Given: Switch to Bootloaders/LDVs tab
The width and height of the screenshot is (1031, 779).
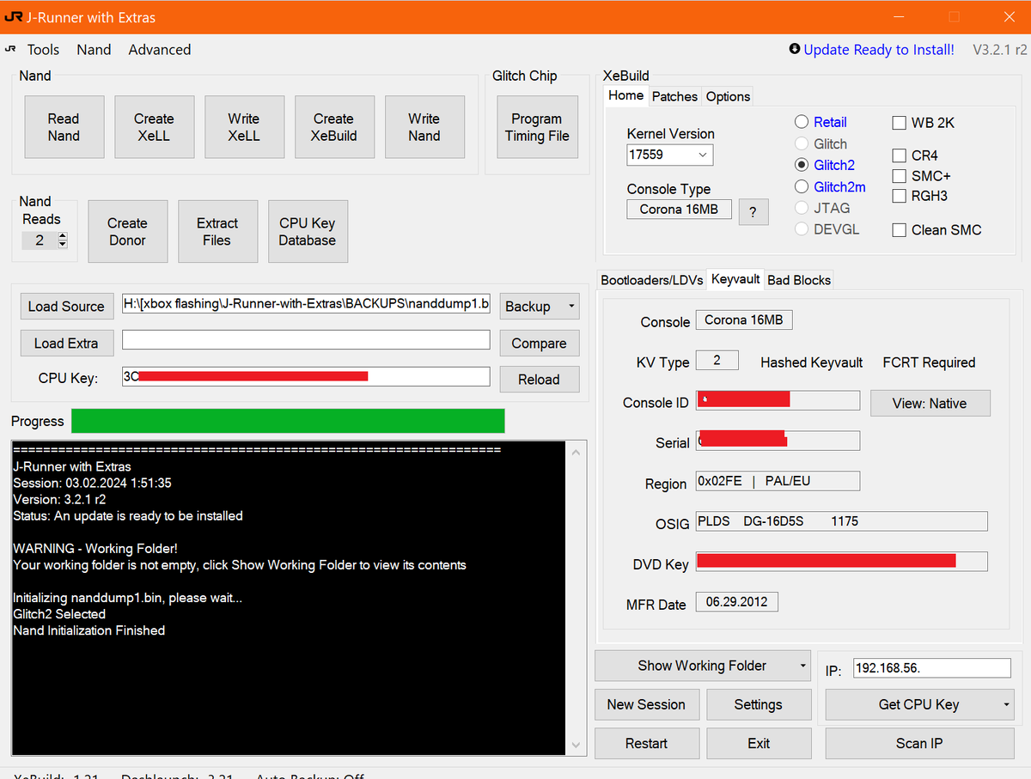Looking at the screenshot, I should (651, 280).
